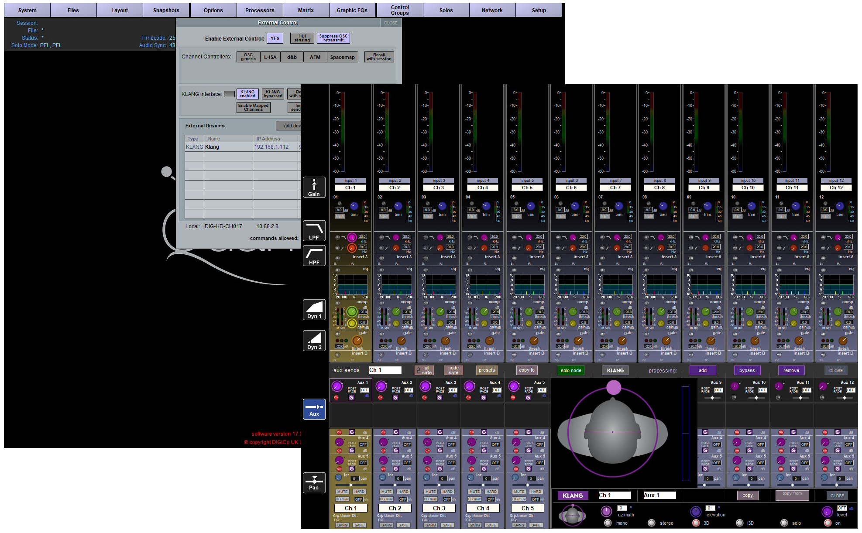Open the copy from selector in KLANG panel
The width and height of the screenshot is (862, 533).
point(792,495)
